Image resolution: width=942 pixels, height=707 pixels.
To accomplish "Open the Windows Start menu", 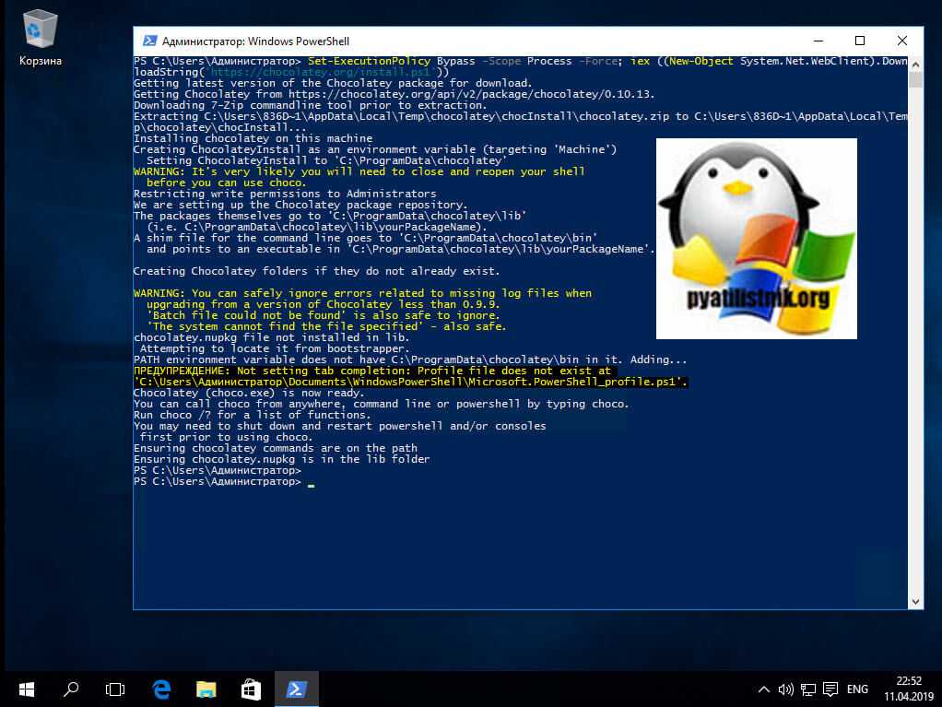I will [x=26, y=689].
